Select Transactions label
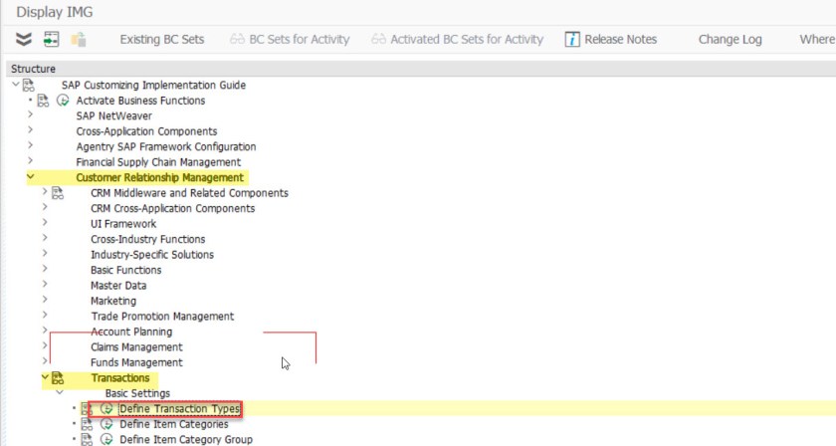Viewport: 836px width, 446px height. tap(120, 378)
